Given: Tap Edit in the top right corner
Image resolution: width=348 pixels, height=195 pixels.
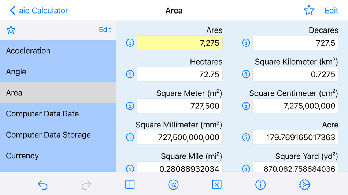Looking at the screenshot, I should pos(332,10).
